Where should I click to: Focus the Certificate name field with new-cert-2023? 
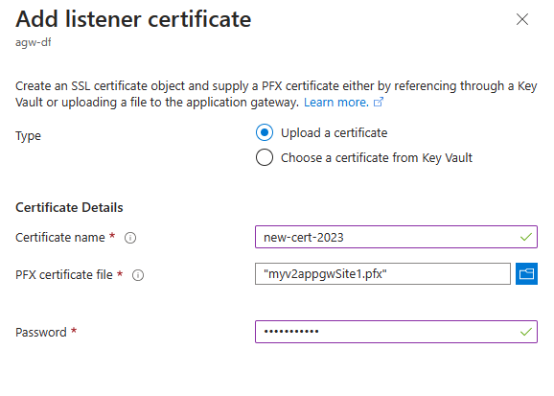point(396,237)
